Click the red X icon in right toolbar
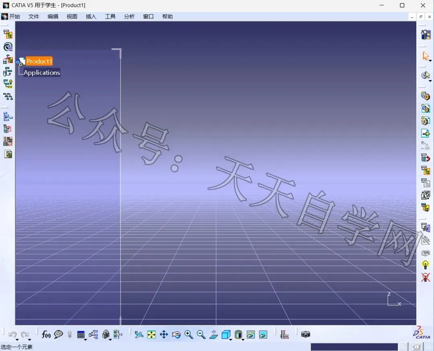 click(426, 277)
